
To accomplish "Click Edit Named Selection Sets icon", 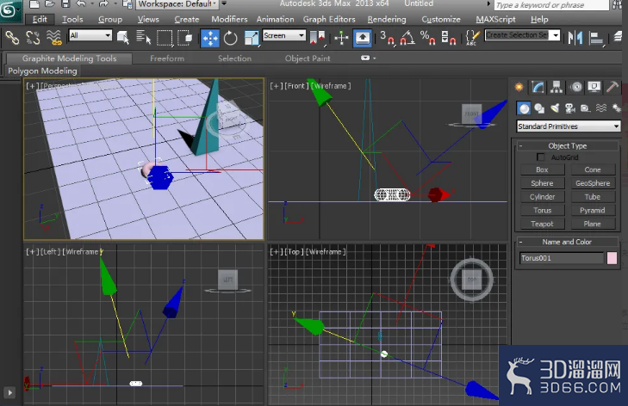I will (472, 38).
